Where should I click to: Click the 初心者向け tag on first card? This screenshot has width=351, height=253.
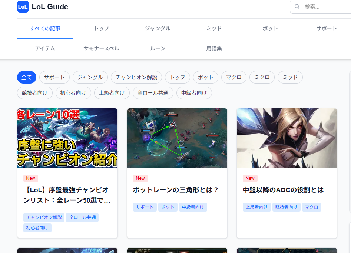[37, 228]
